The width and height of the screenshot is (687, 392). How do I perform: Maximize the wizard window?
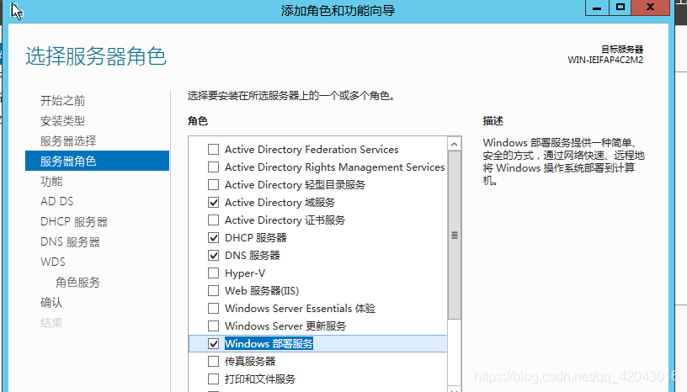620,8
